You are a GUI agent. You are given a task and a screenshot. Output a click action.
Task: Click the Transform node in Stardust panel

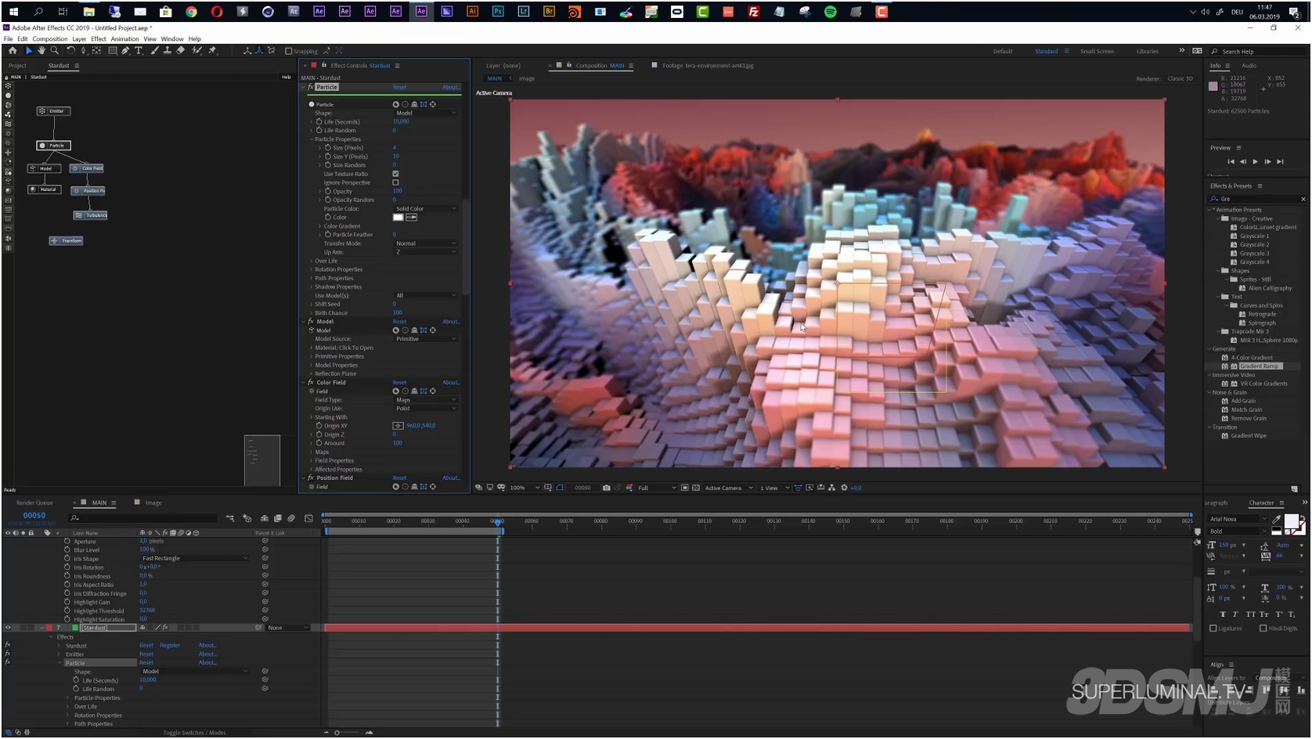(66, 241)
